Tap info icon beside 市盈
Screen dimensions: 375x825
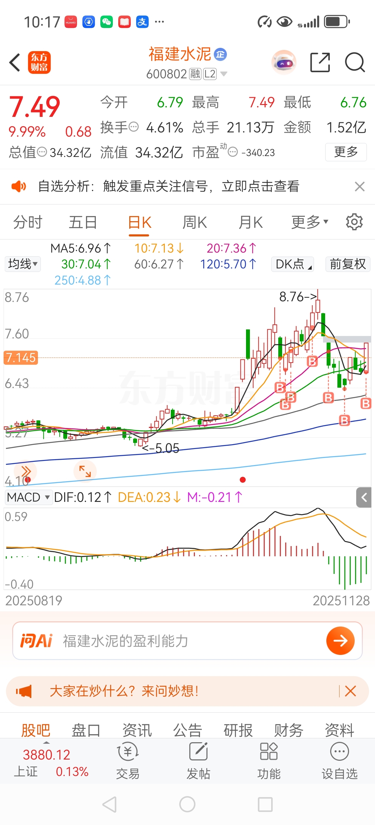(x=233, y=152)
